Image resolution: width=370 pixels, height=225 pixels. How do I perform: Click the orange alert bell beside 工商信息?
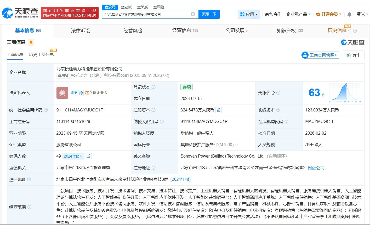coord(31,42)
